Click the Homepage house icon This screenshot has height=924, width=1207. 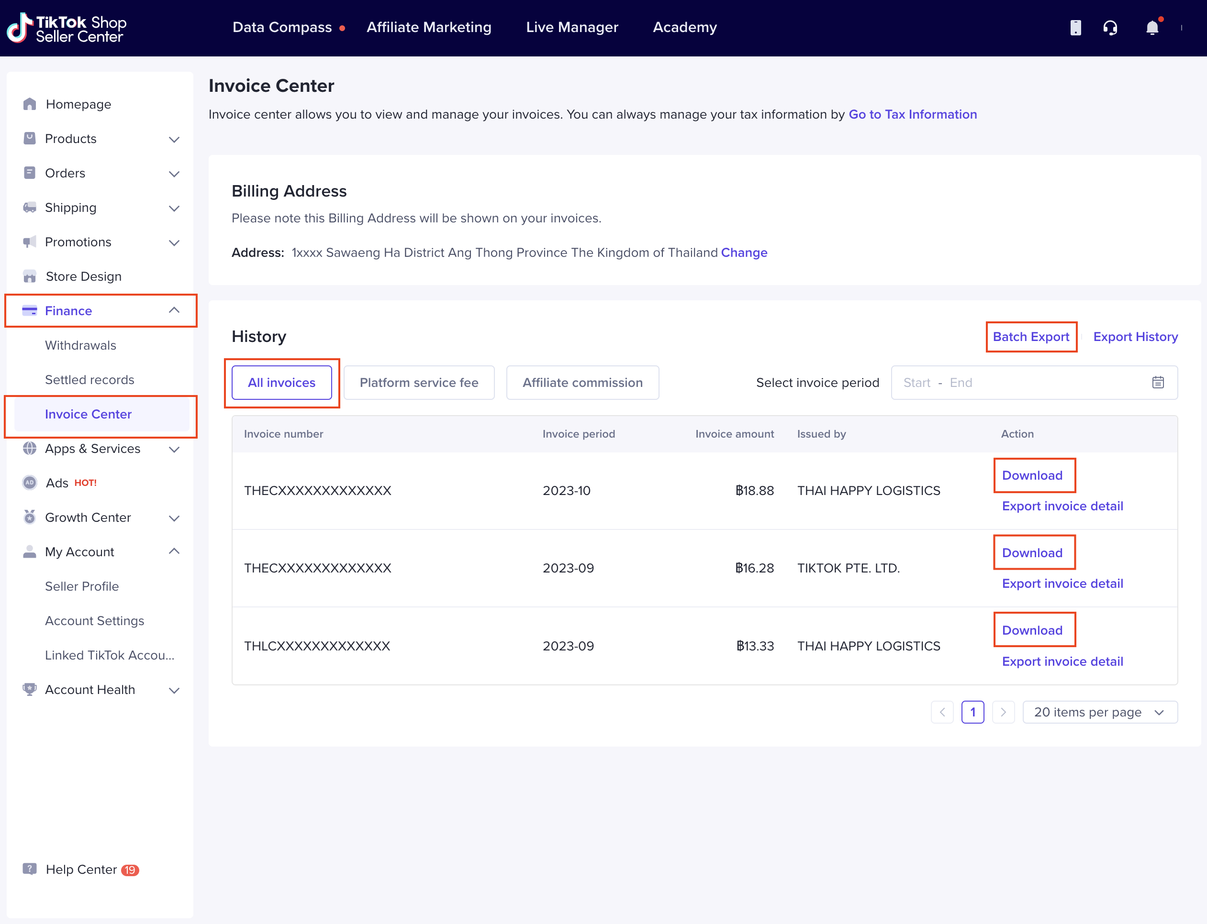30,104
